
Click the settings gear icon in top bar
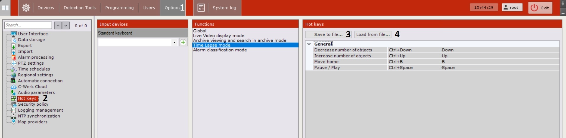[x=26, y=8]
